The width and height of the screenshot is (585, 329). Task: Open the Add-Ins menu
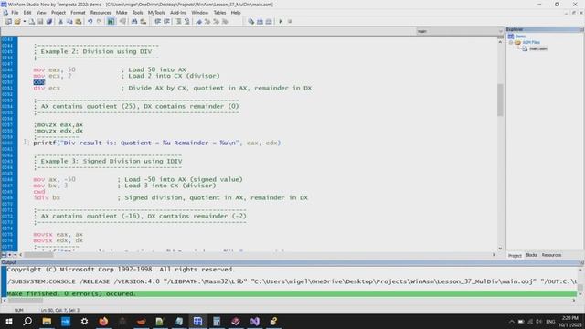point(178,13)
